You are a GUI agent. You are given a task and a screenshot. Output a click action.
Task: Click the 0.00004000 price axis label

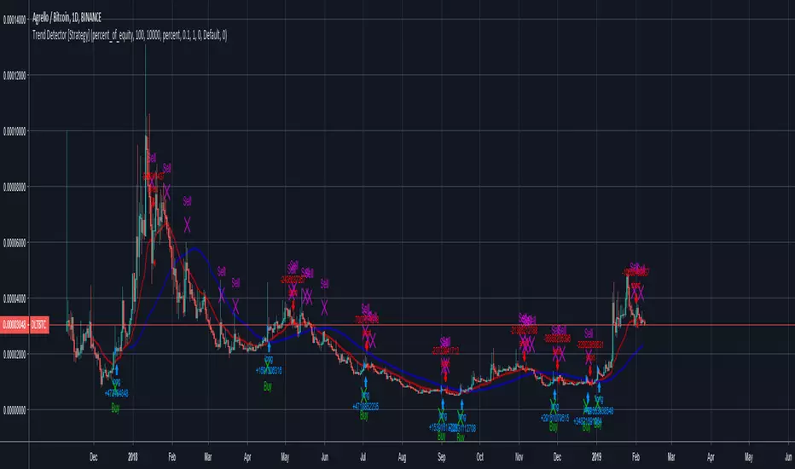pos(15,298)
